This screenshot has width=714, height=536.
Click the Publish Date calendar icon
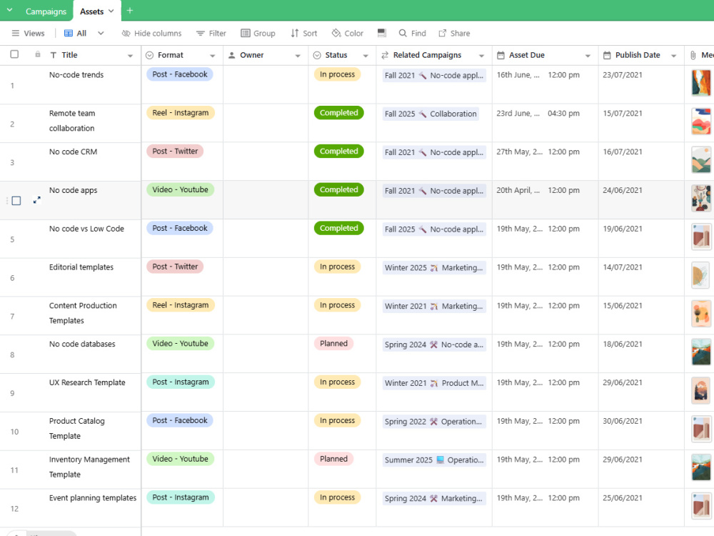click(x=607, y=55)
